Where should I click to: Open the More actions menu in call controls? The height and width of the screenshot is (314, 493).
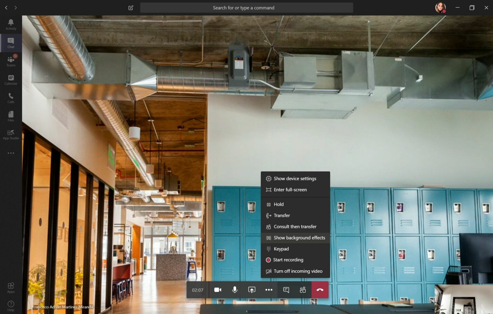click(269, 290)
